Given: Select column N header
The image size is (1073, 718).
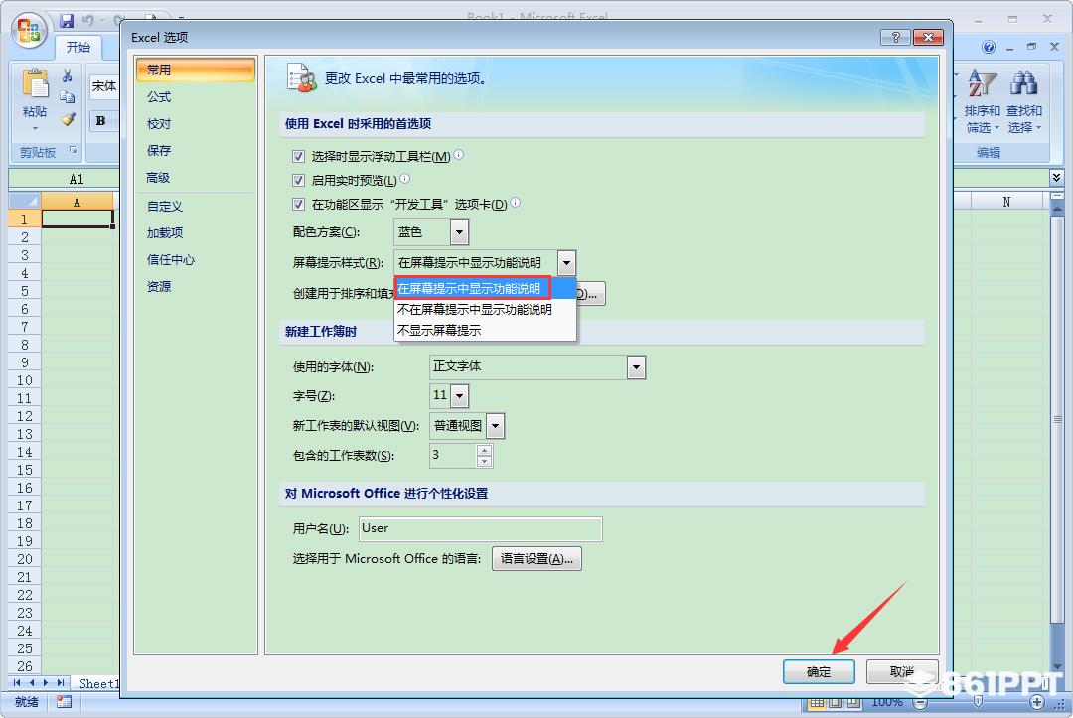Looking at the screenshot, I should click(1005, 202).
